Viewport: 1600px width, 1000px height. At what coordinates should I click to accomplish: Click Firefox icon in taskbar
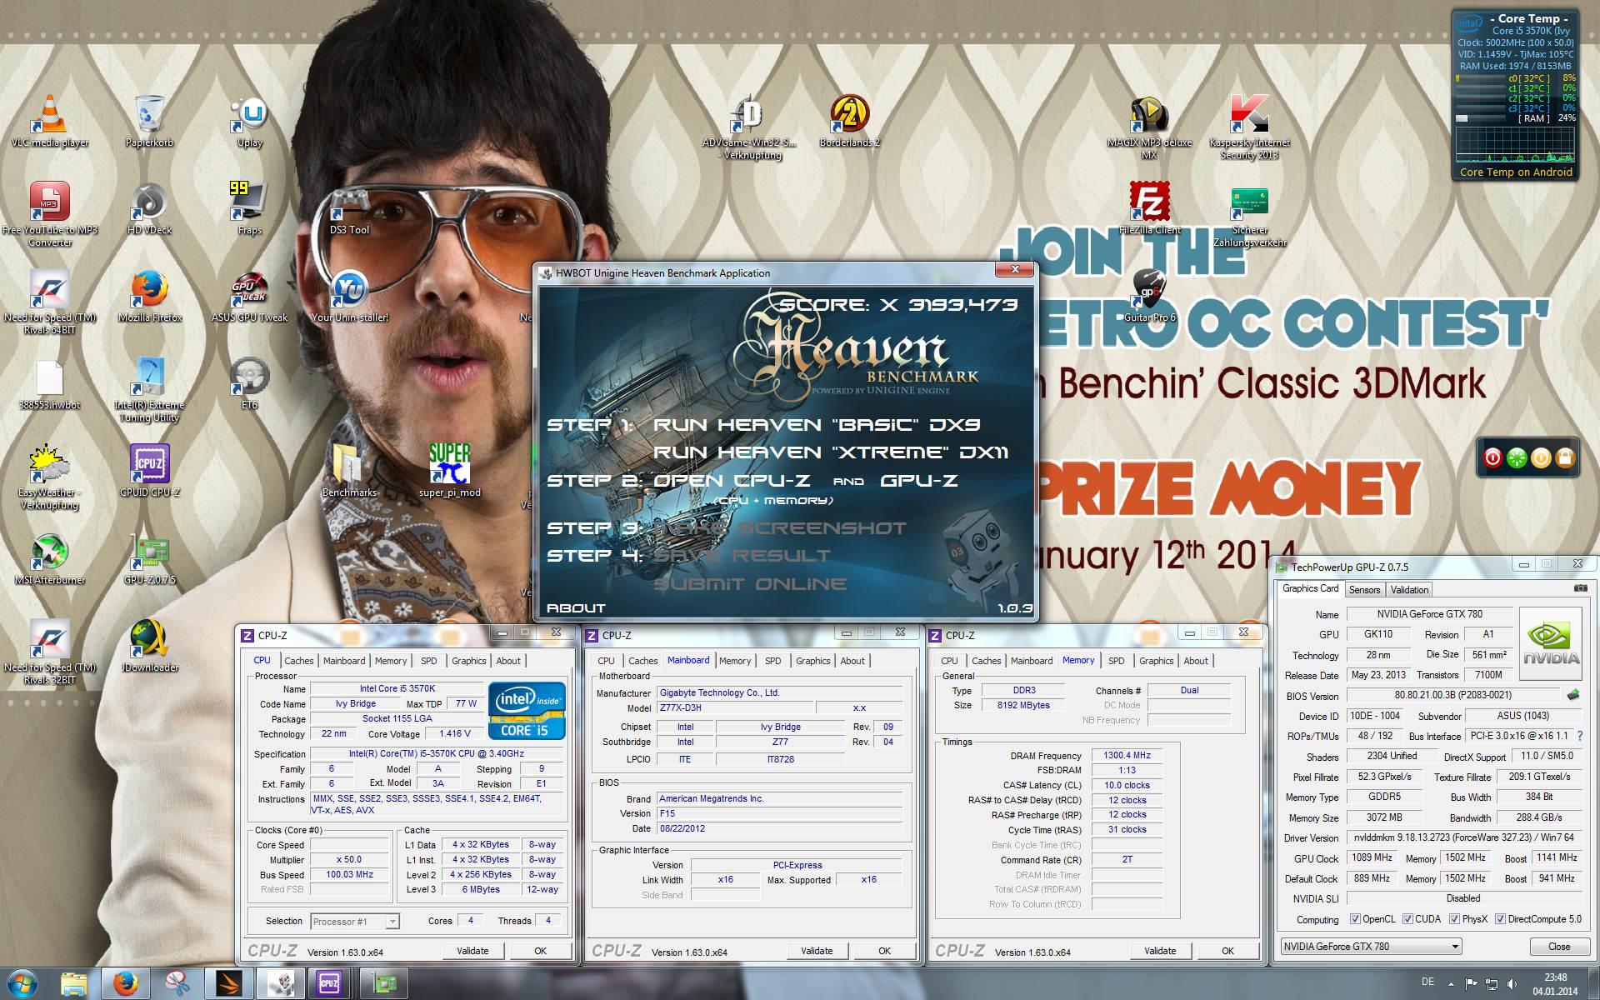[x=126, y=984]
